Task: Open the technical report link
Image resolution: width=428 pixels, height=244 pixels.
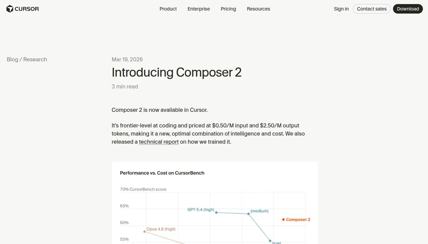Action: pyautogui.click(x=159, y=142)
